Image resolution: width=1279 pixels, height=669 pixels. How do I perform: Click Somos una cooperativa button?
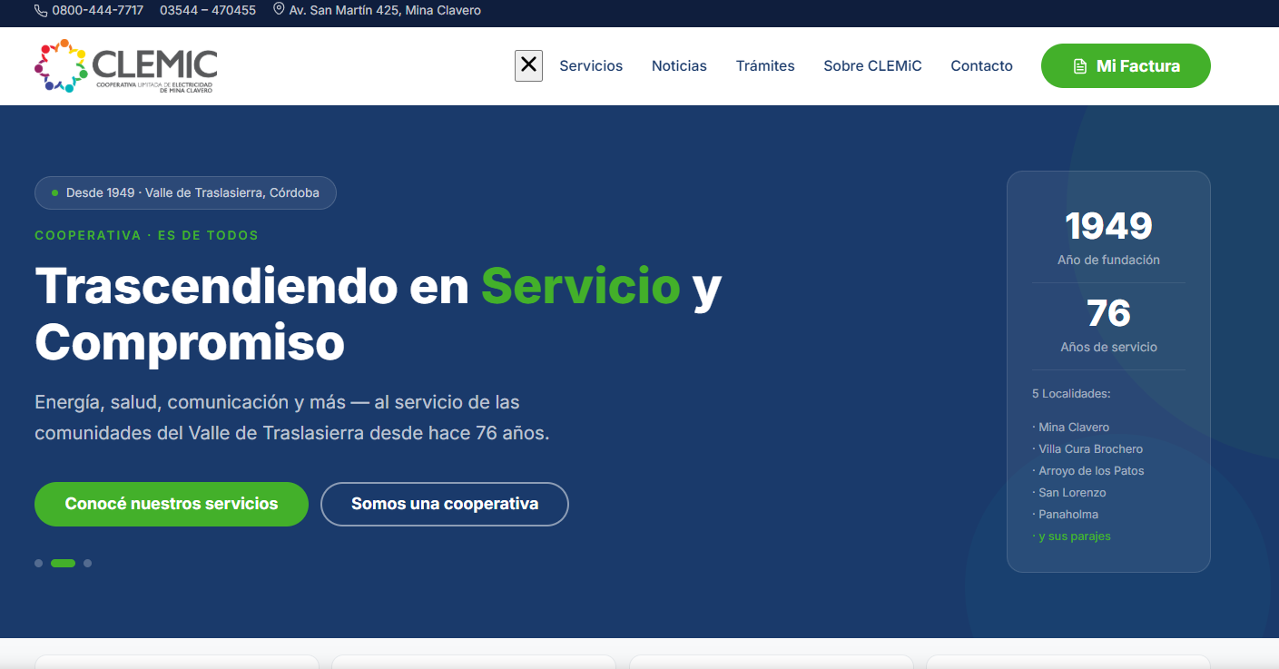(445, 504)
